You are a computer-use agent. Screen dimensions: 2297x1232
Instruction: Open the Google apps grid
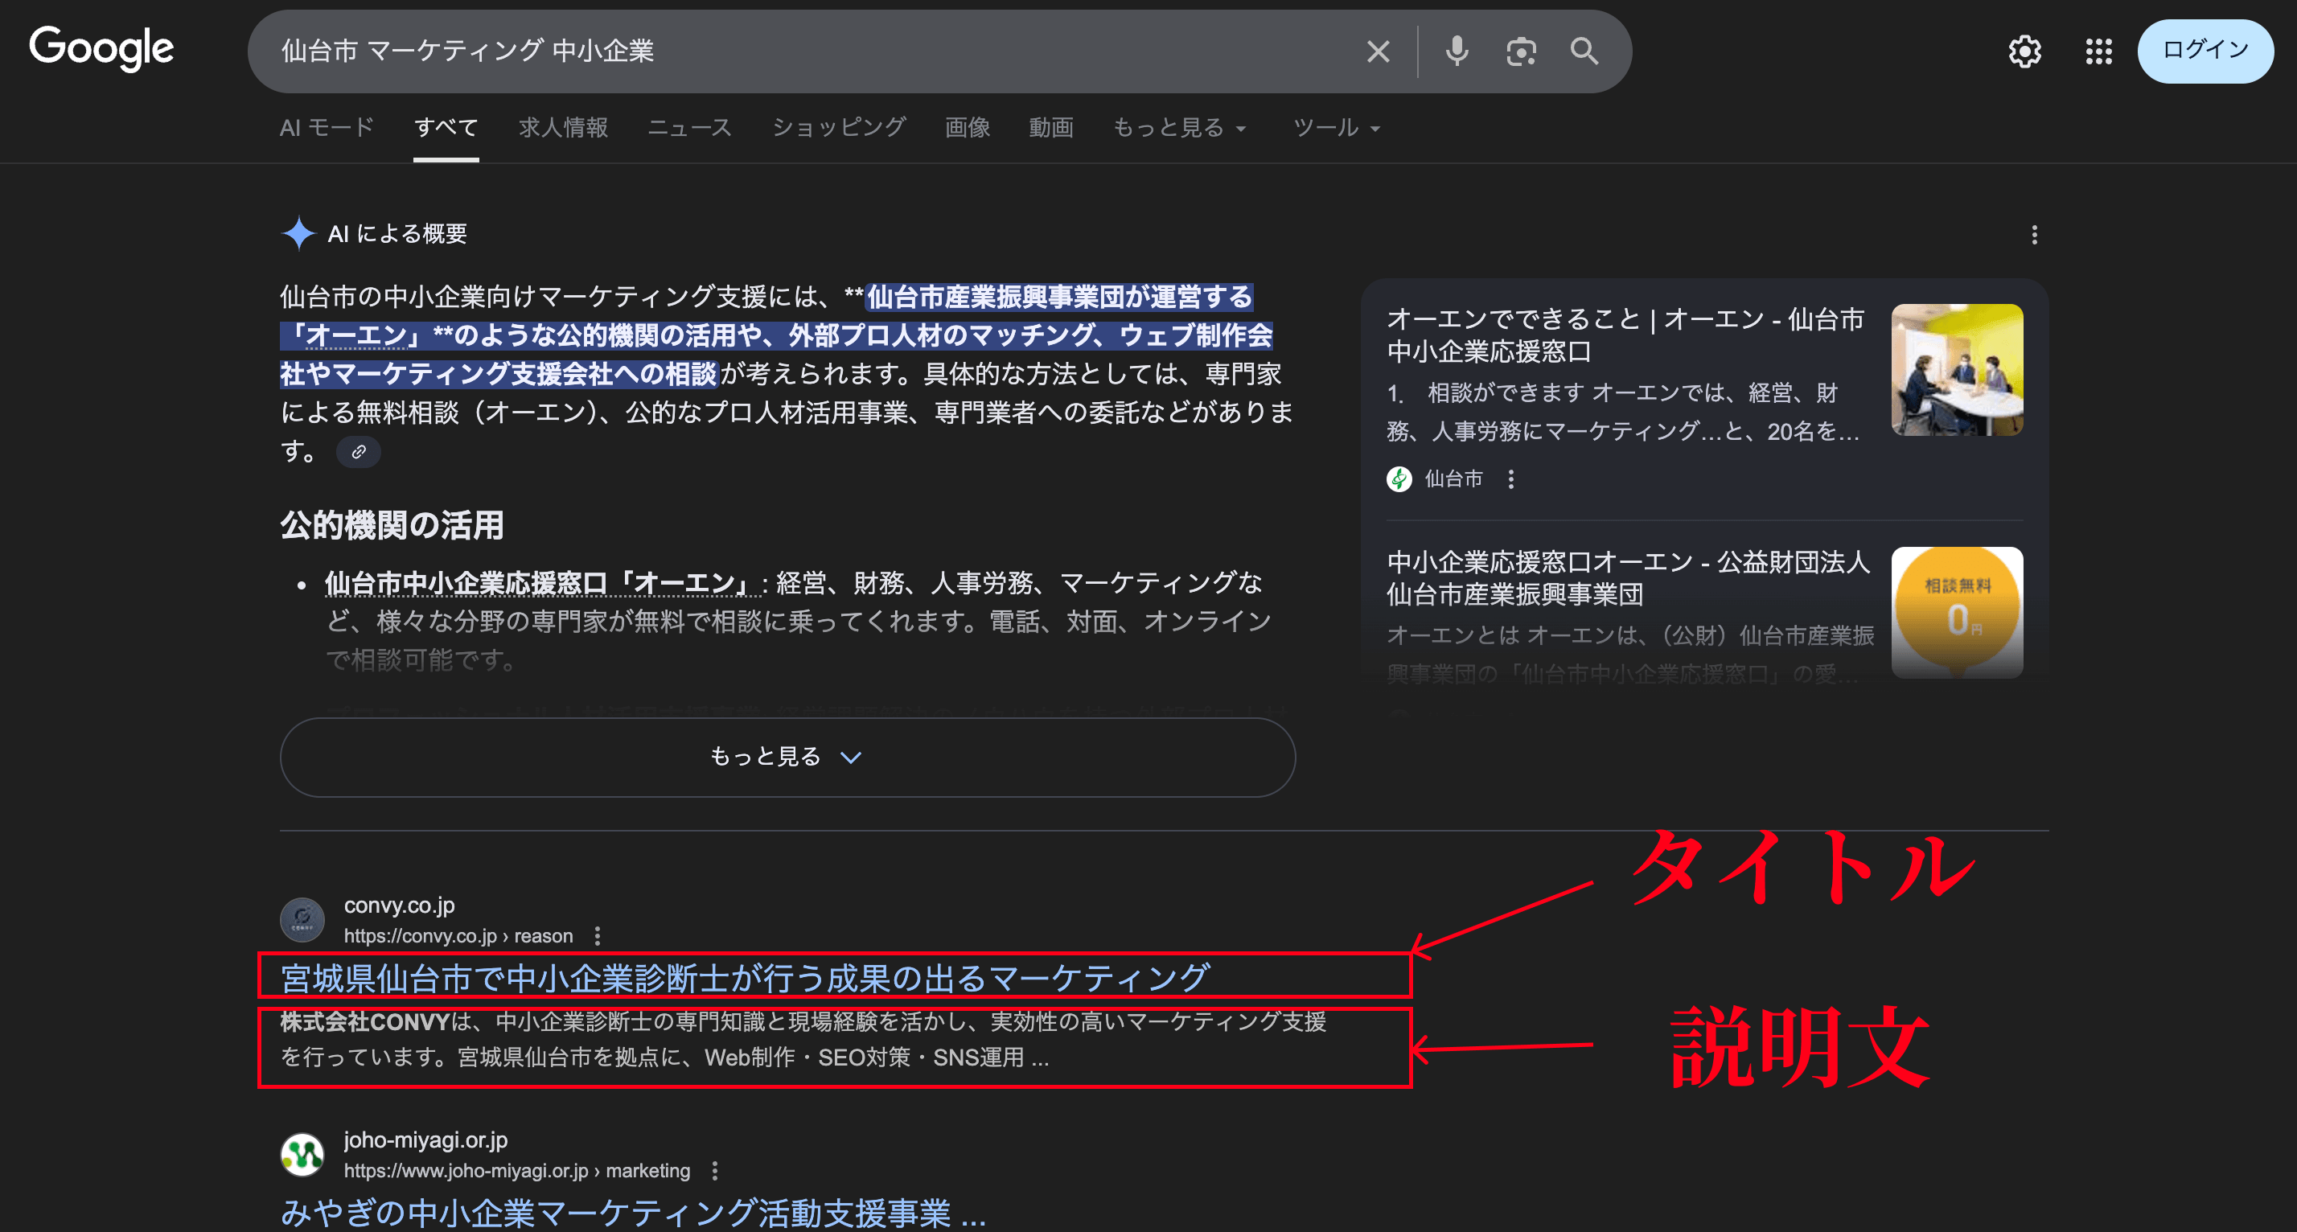[2098, 51]
